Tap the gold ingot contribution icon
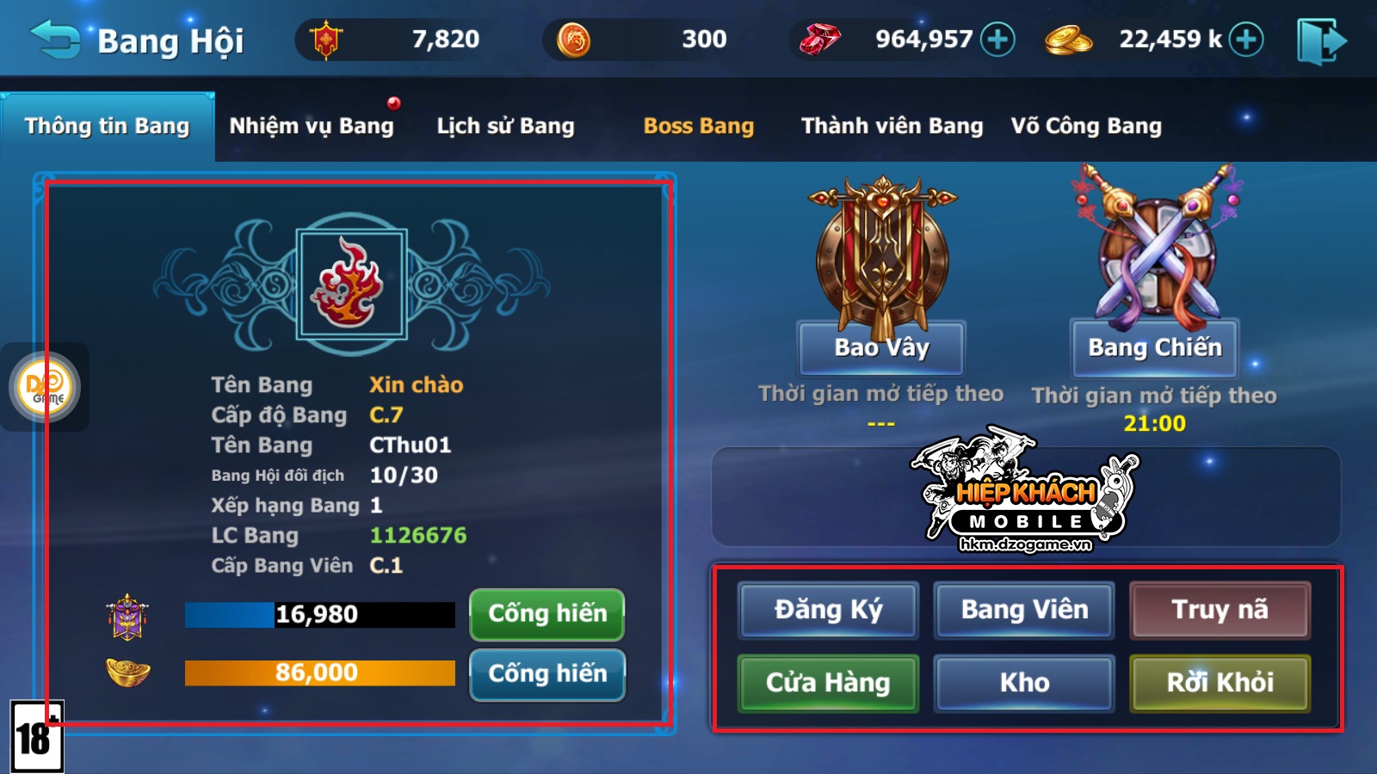The width and height of the screenshot is (1377, 774). 127,672
